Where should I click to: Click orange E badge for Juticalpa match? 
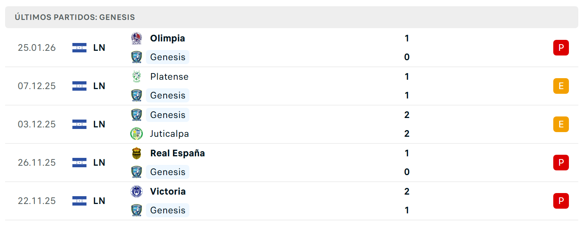pos(561,124)
